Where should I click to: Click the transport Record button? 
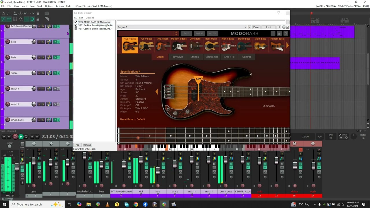coord(15,137)
